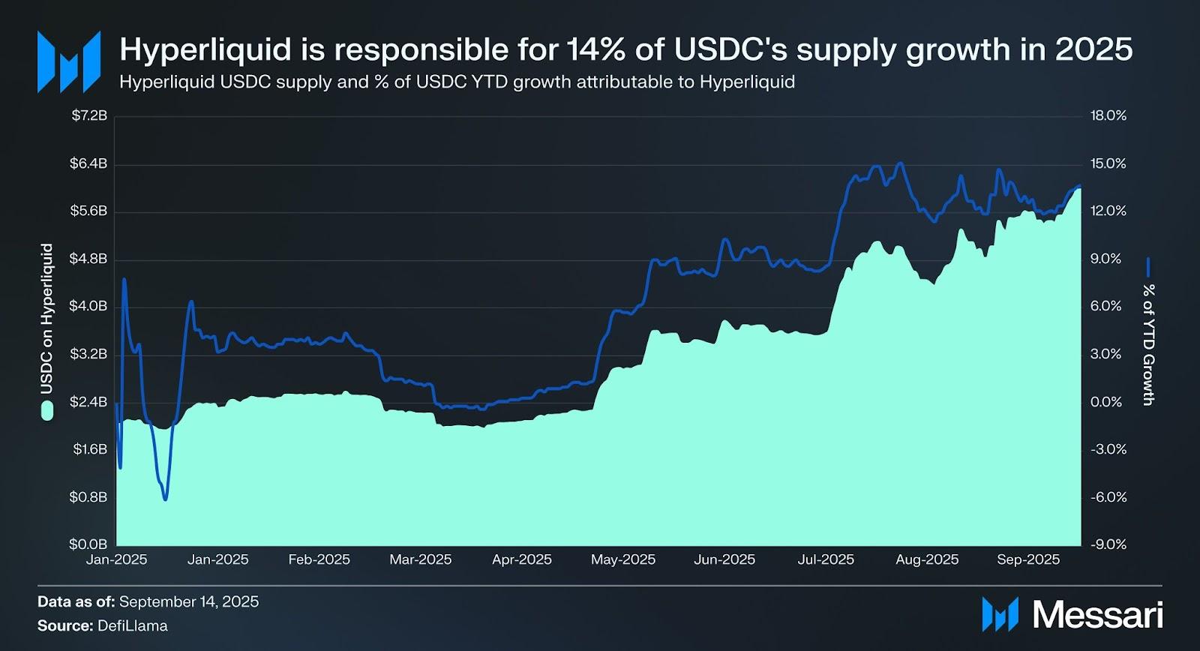Click the 18.0% label on the right axis
The height and width of the screenshot is (651, 1200).
pos(1108,115)
